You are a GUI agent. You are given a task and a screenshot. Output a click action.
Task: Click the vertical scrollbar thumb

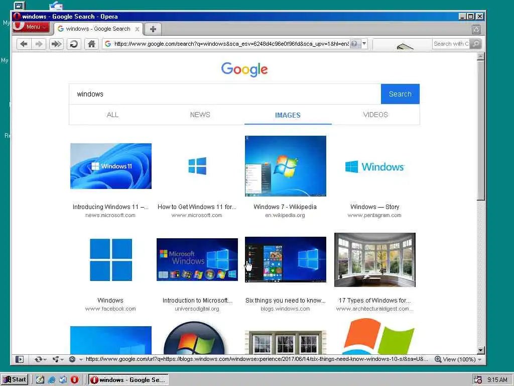click(x=480, y=130)
